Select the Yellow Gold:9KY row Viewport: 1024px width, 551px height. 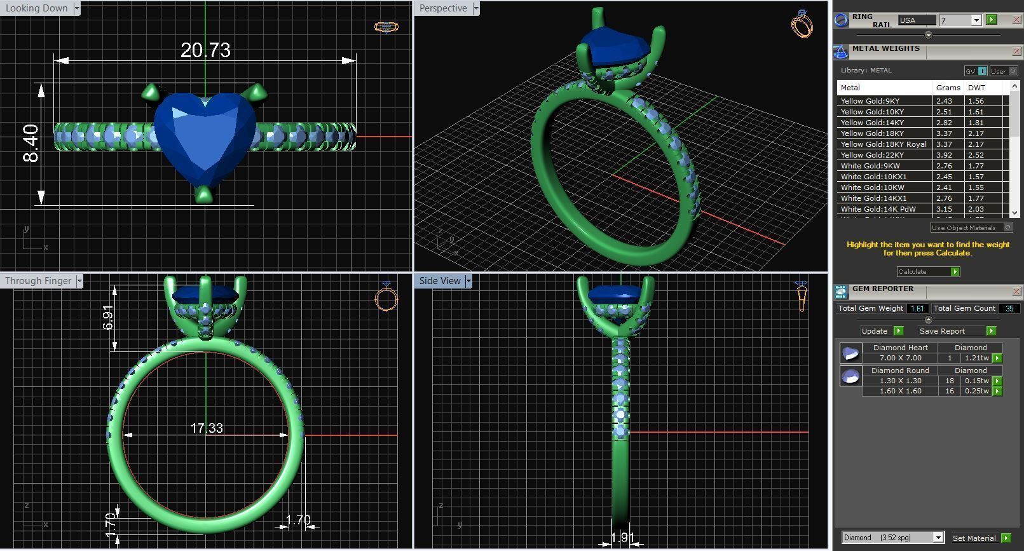923,100
